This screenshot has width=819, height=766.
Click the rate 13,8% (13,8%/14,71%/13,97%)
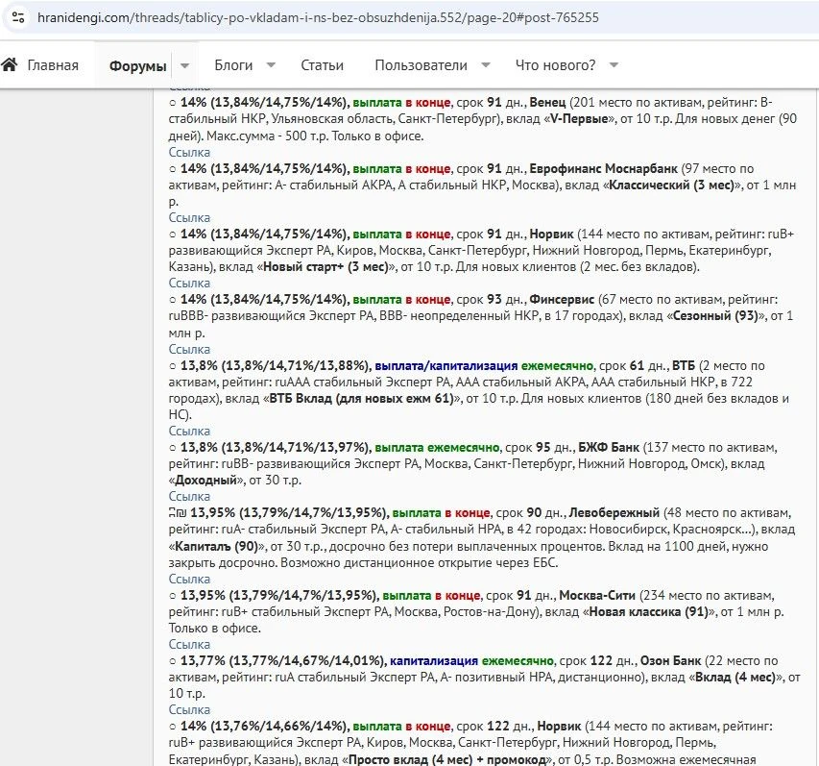[x=275, y=448]
